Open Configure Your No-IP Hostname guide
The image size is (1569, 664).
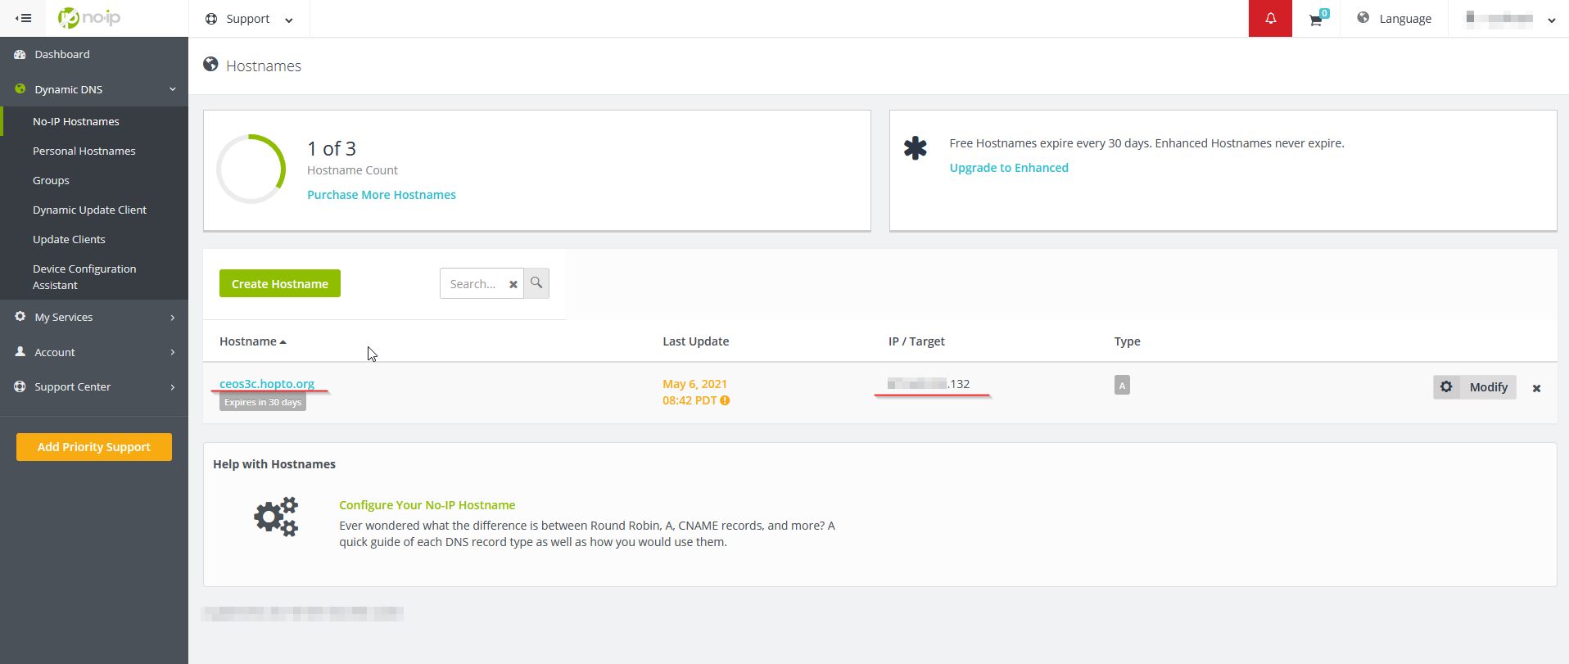[427, 505]
